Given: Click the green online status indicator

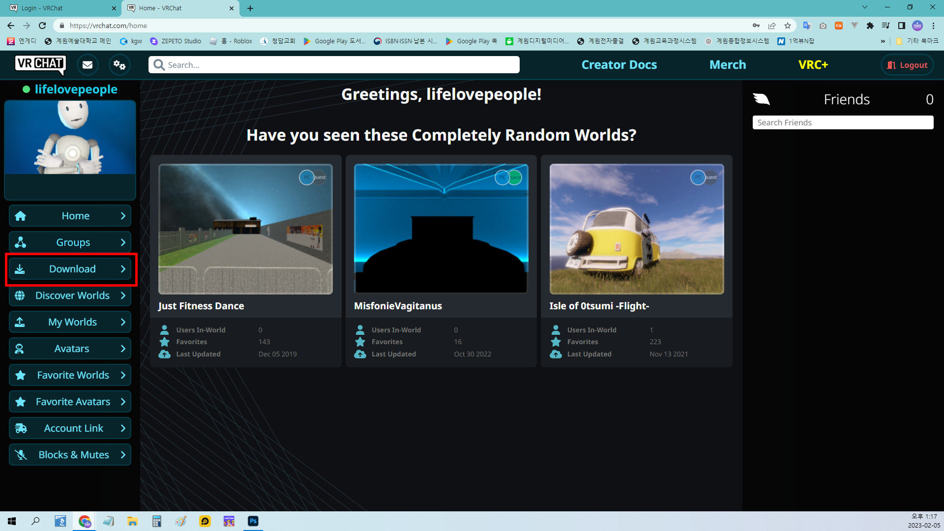Looking at the screenshot, I should (27, 89).
